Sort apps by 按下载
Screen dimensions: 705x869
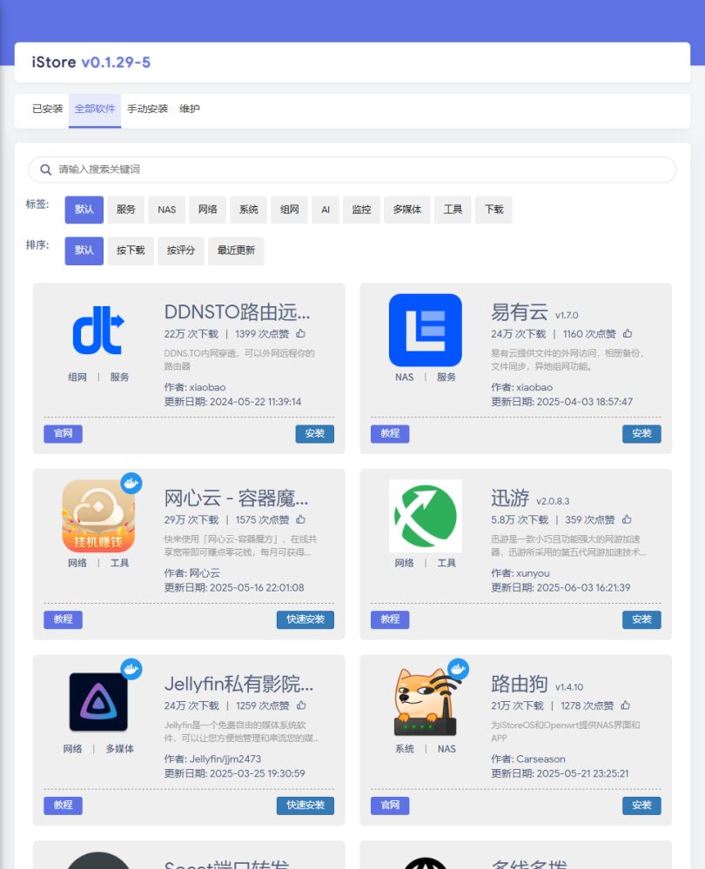tap(131, 251)
